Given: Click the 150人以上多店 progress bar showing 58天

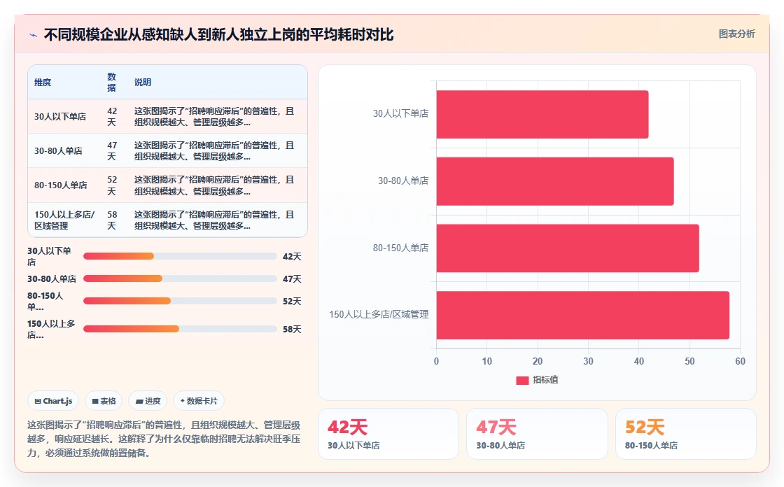Looking at the screenshot, I should (x=180, y=329).
